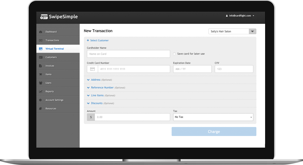The height and width of the screenshot is (165, 303).
Task: Click inside the Cardholder Name field
Action: tap(128, 54)
